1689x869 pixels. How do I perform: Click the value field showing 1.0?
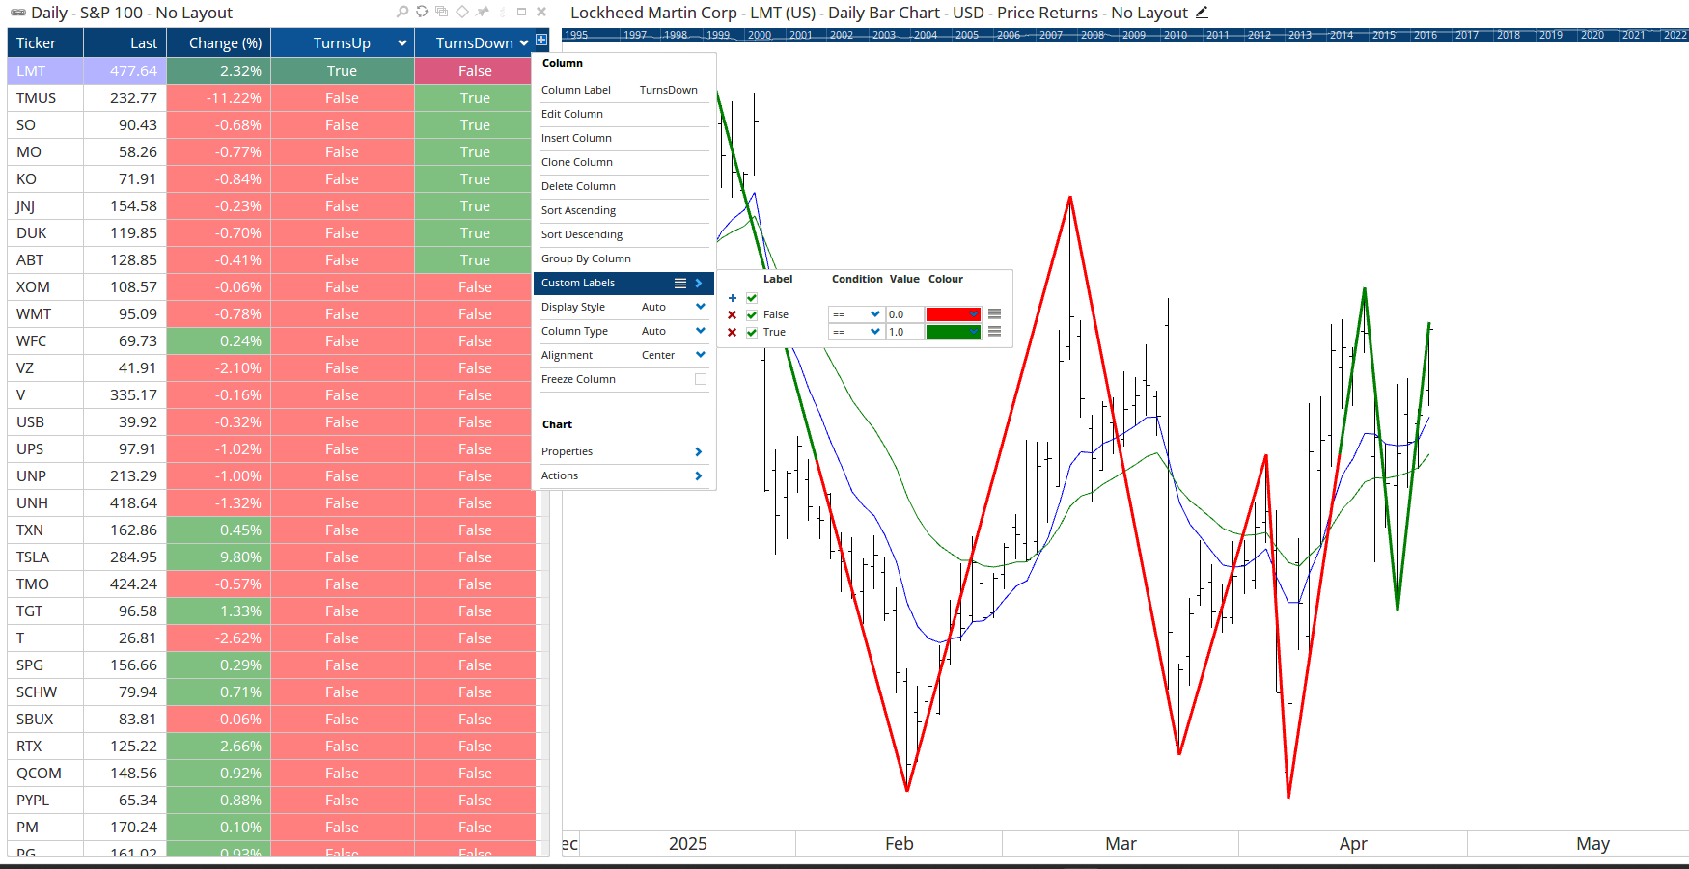pyautogui.click(x=904, y=332)
